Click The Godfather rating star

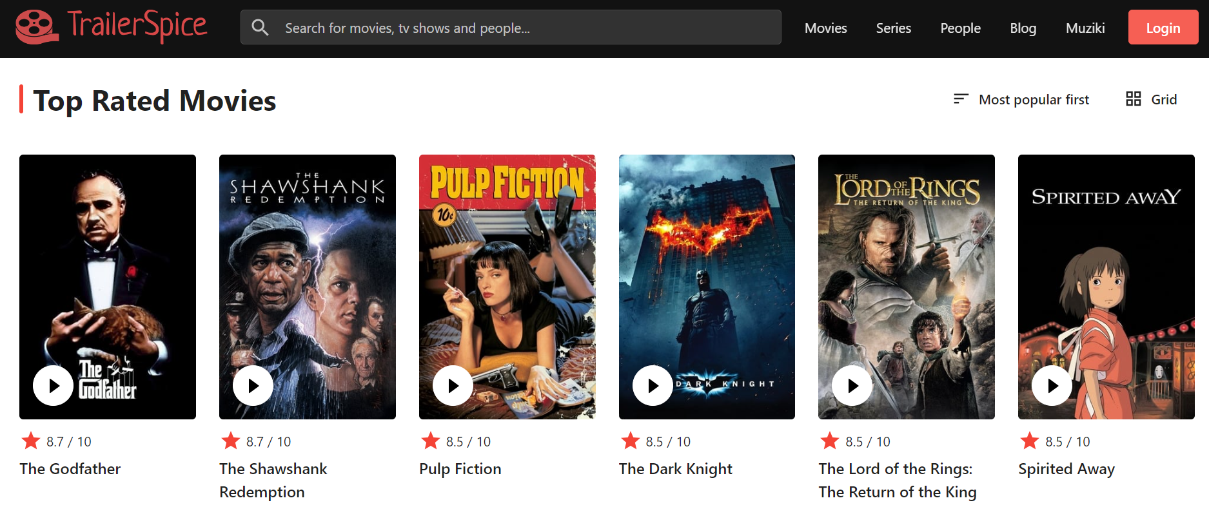coord(31,441)
